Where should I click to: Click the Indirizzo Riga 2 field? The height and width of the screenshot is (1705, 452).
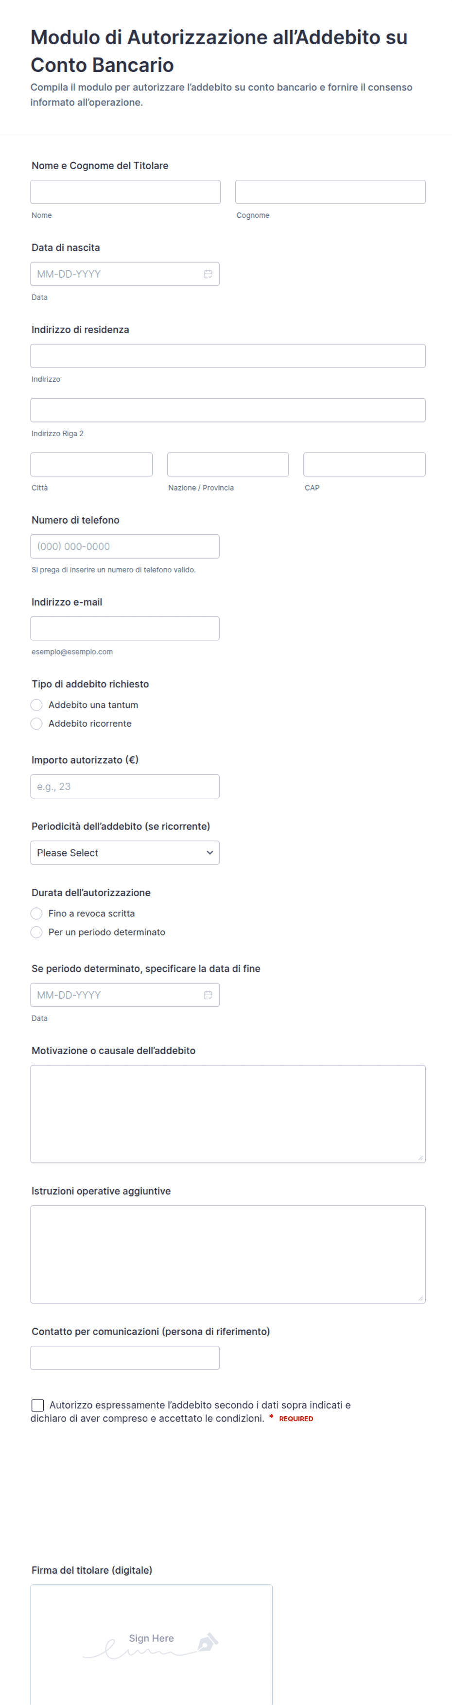227,410
